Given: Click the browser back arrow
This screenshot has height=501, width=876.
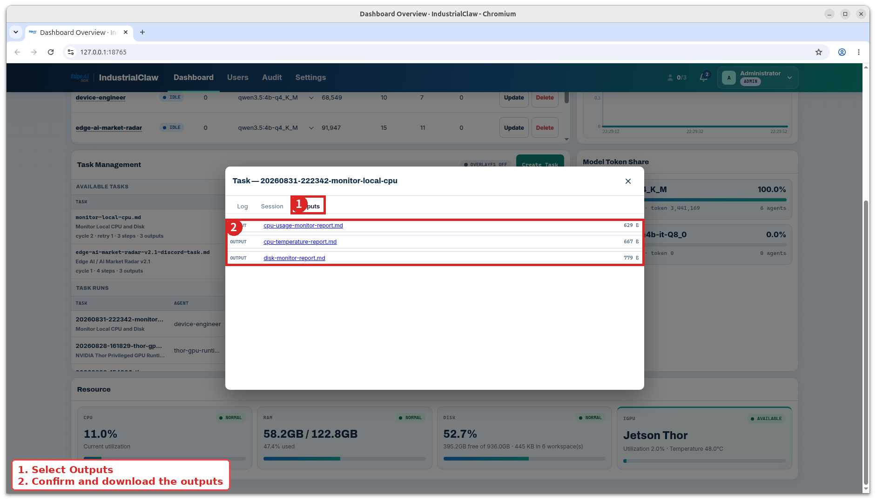Looking at the screenshot, I should (x=17, y=52).
